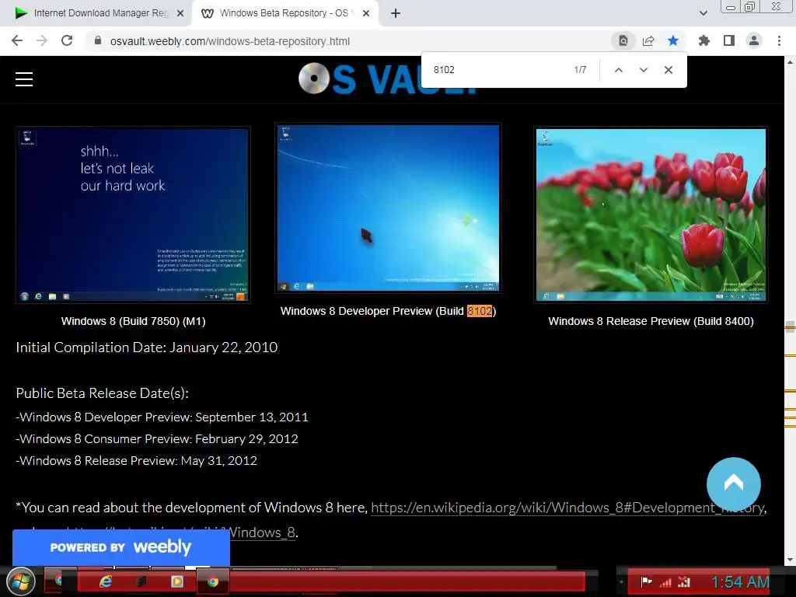Open the Chrome profile avatar
This screenshot has width=796, height=597.
pos(754,40)
